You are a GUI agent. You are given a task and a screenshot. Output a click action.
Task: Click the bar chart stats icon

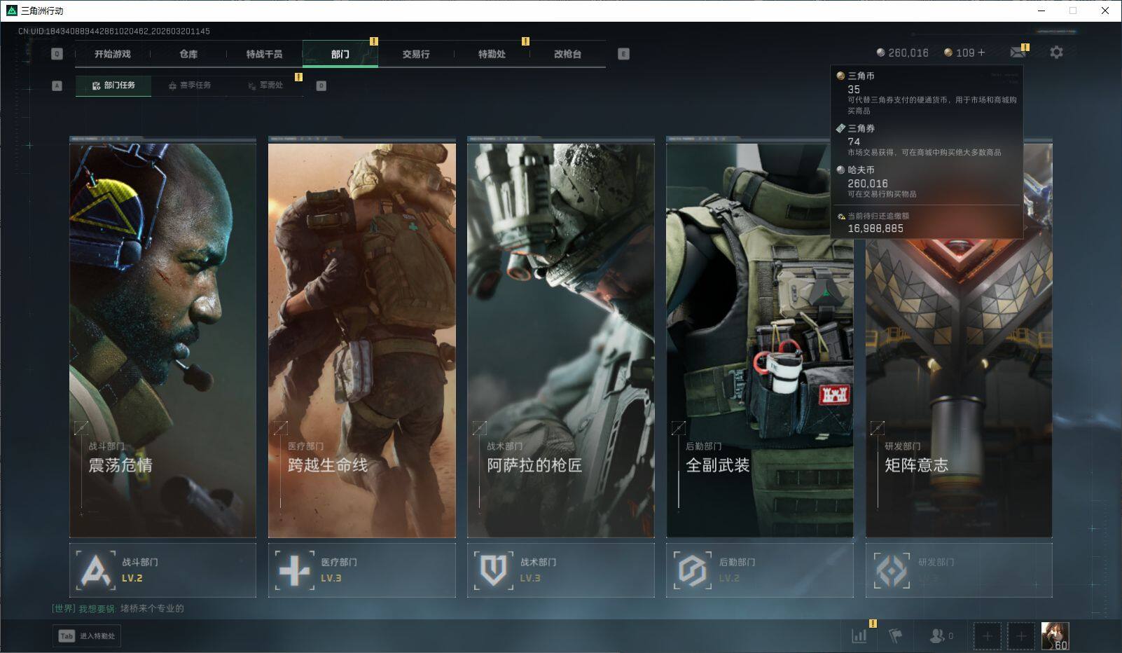859,635
